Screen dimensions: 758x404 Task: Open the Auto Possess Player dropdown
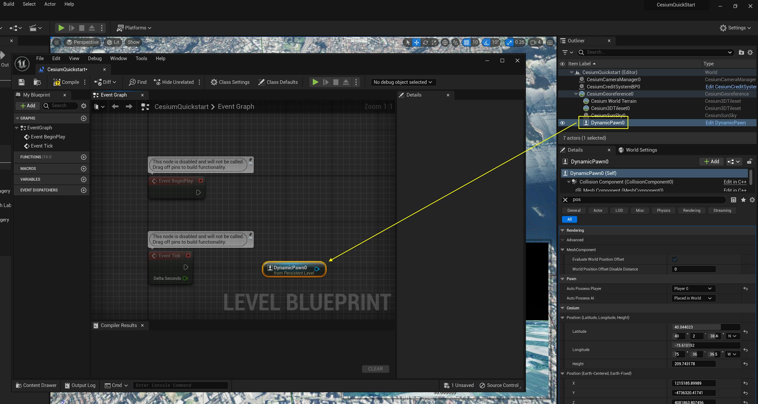(x=693, y=288)
